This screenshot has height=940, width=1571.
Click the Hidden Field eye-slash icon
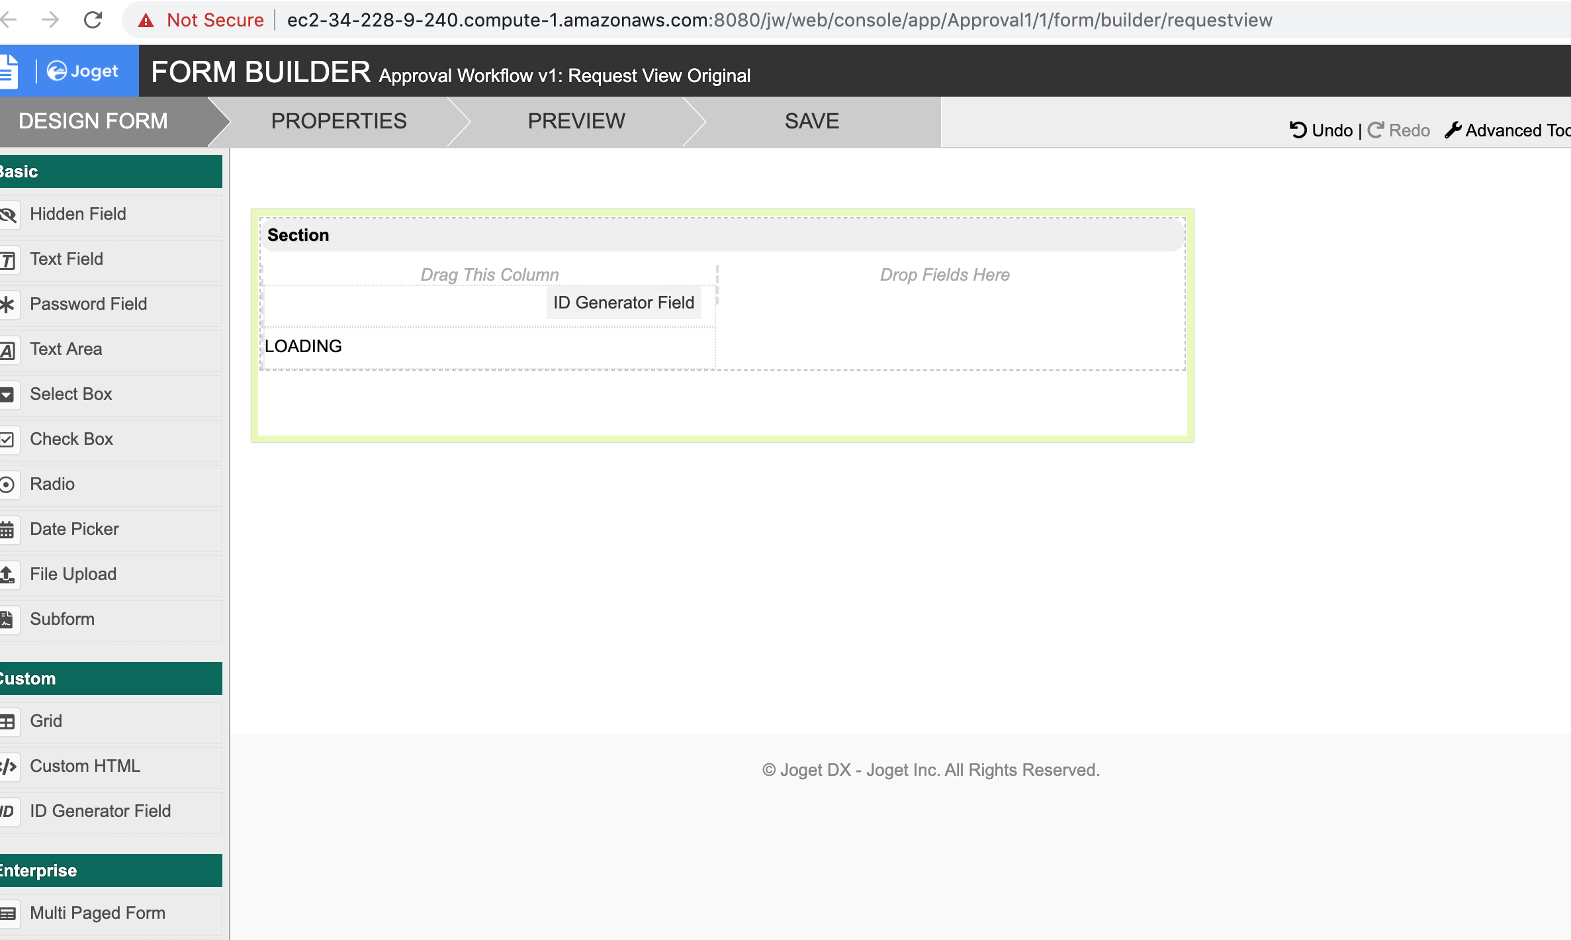(7, 214)
